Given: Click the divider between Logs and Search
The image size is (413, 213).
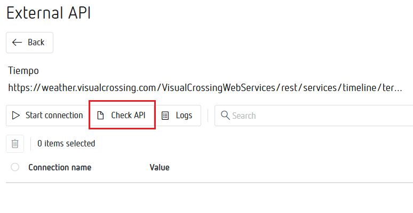Looking at the screenshot, I should tap(208, 116).
